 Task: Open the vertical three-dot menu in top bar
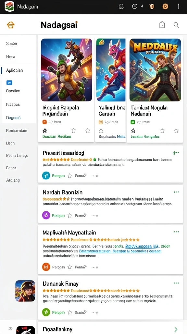[x=179, y=6]
